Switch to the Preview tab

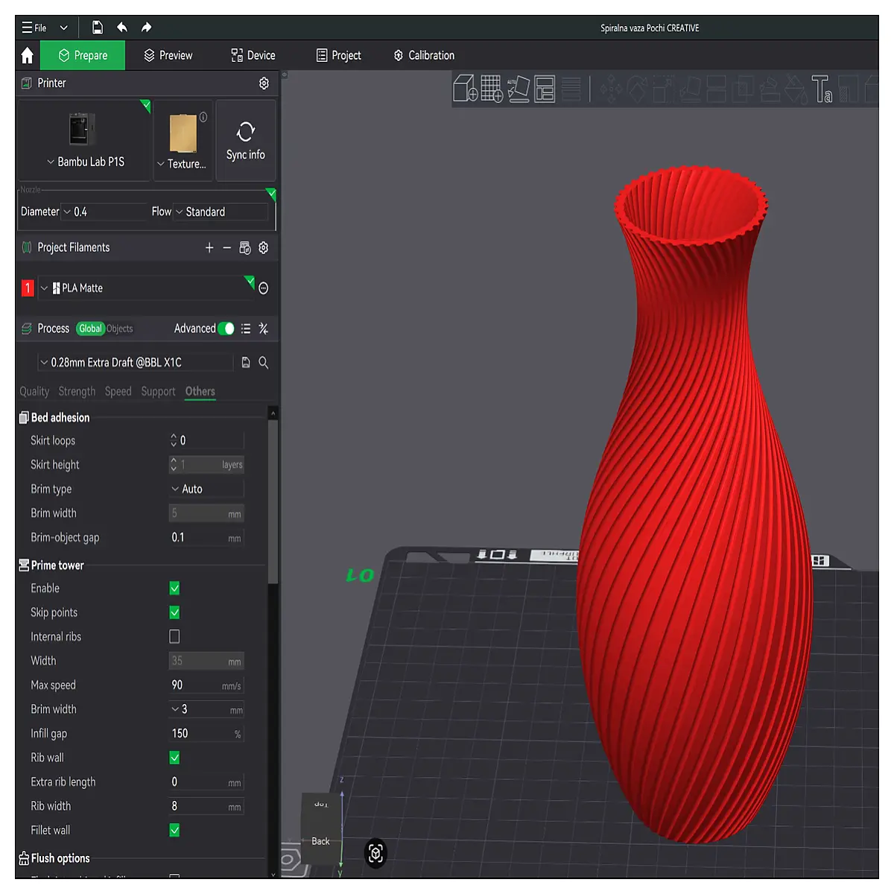[x=168, y=55]
